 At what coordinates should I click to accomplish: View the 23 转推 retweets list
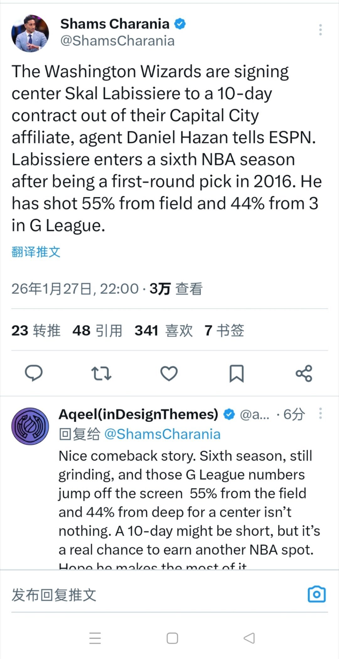(36, 330)
